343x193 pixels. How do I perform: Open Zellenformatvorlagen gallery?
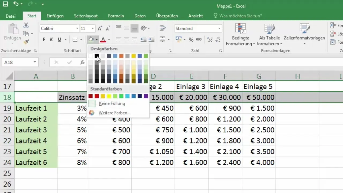click(304, 34)
